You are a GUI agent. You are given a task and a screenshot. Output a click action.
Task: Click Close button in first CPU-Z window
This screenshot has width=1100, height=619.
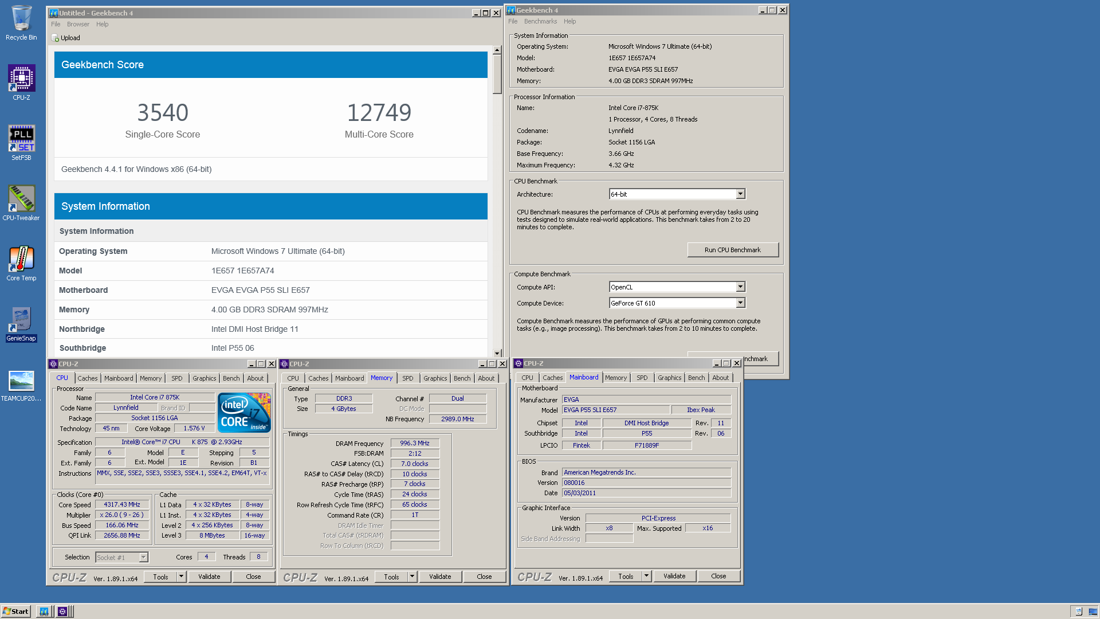[253, 577]
